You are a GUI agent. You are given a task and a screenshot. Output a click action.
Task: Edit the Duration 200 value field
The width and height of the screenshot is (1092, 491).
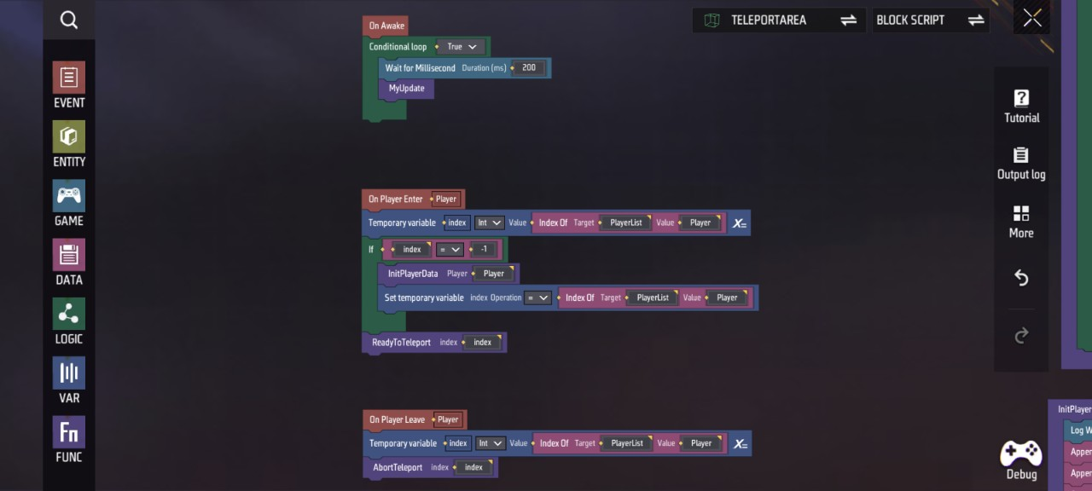click(x=529, y=68)
